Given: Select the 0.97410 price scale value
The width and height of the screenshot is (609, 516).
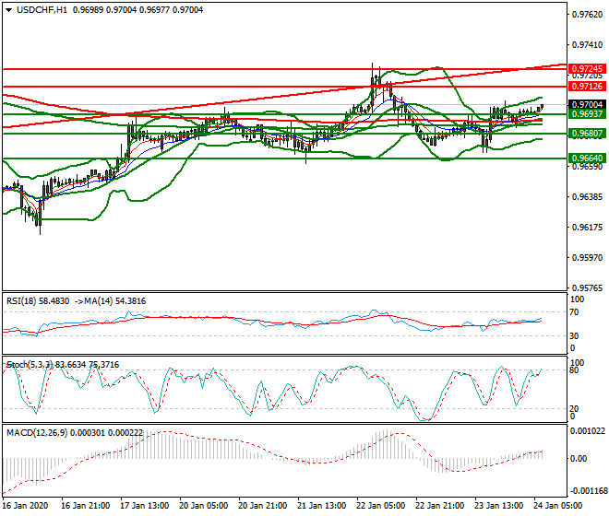Looking at the screenshot, I should 587,45.
